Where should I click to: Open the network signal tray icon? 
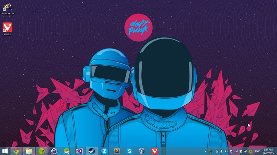point(236,151)
